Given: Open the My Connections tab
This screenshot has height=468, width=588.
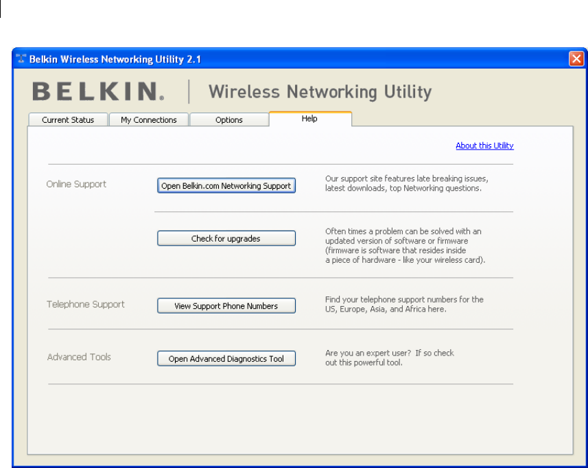Looking at the screenshot, I should click(x=148, y=119).
